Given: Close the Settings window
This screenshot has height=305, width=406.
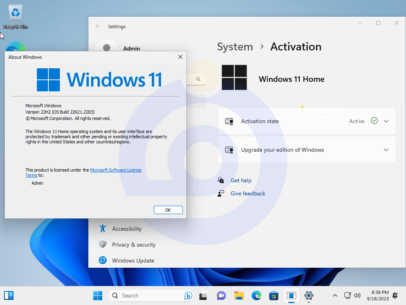Looking at the screenshot, I should click(396, 23).
